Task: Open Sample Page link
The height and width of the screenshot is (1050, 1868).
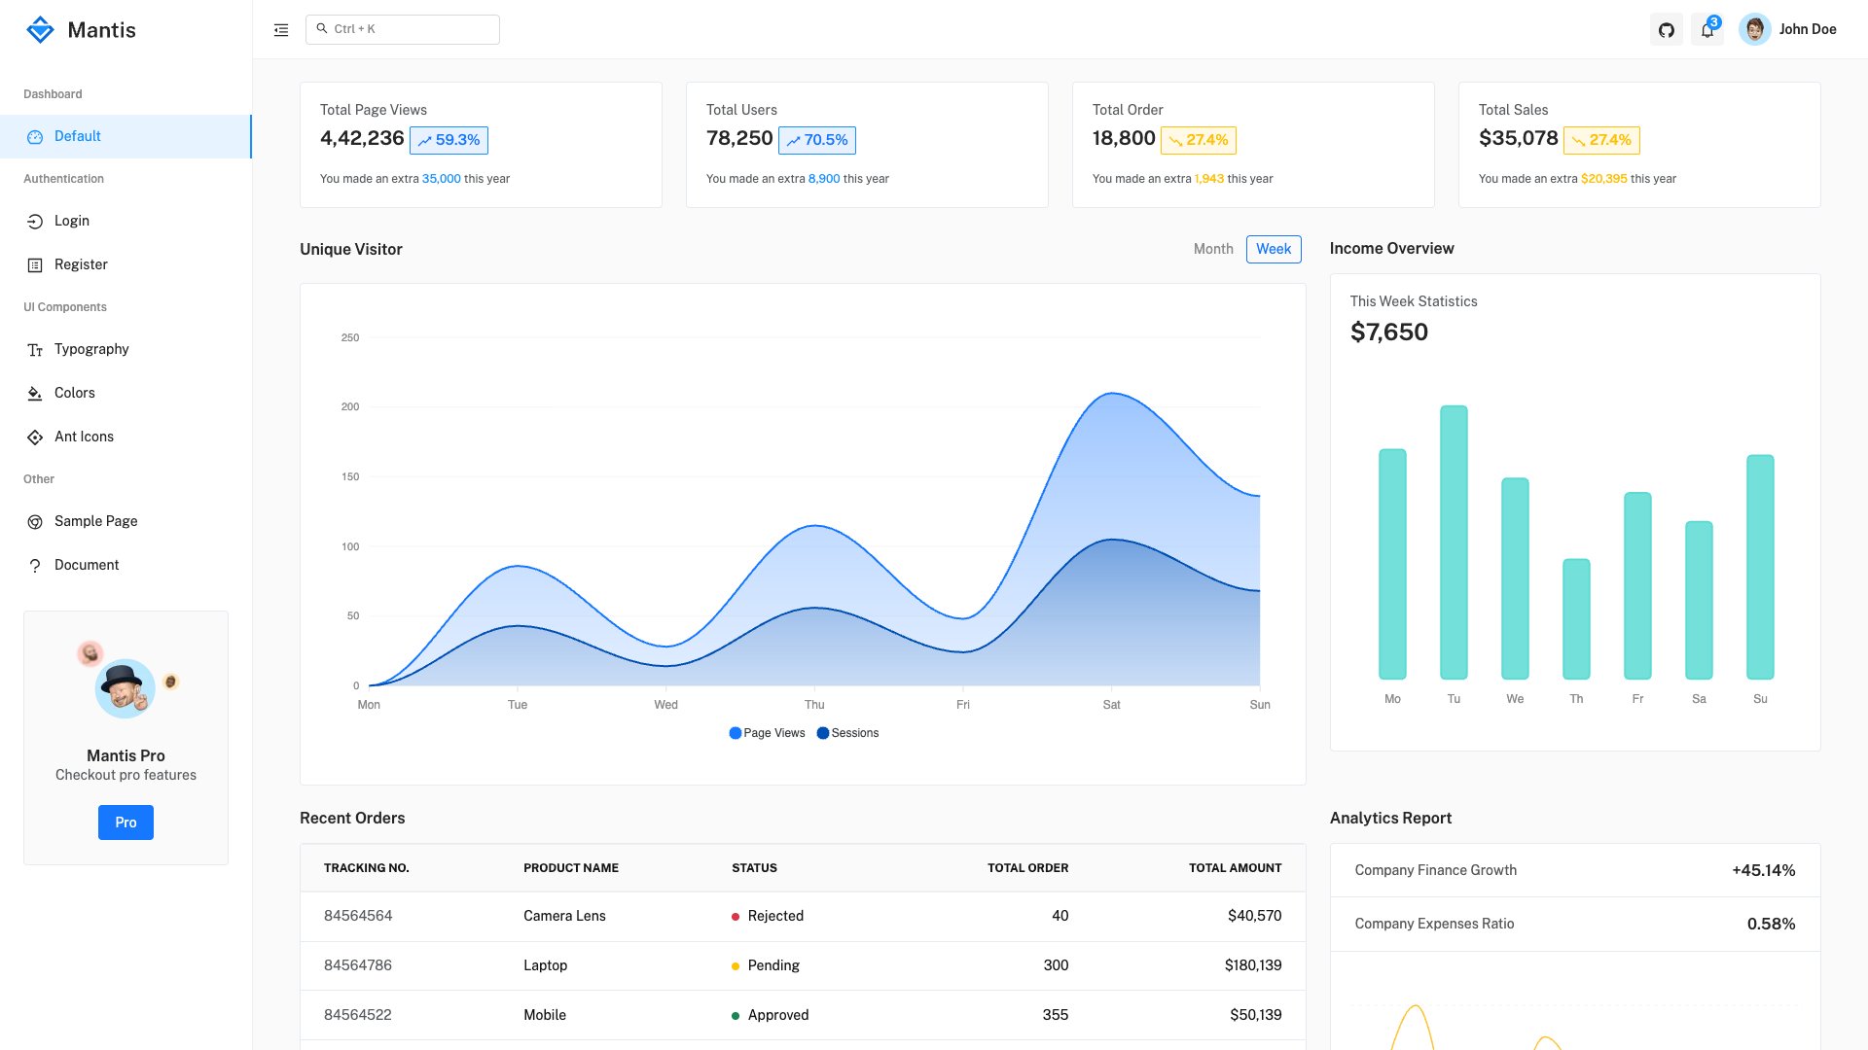Action: [95, 521]
